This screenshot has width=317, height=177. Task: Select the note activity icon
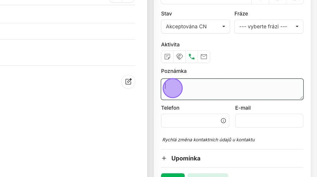(x=167, y=57)
